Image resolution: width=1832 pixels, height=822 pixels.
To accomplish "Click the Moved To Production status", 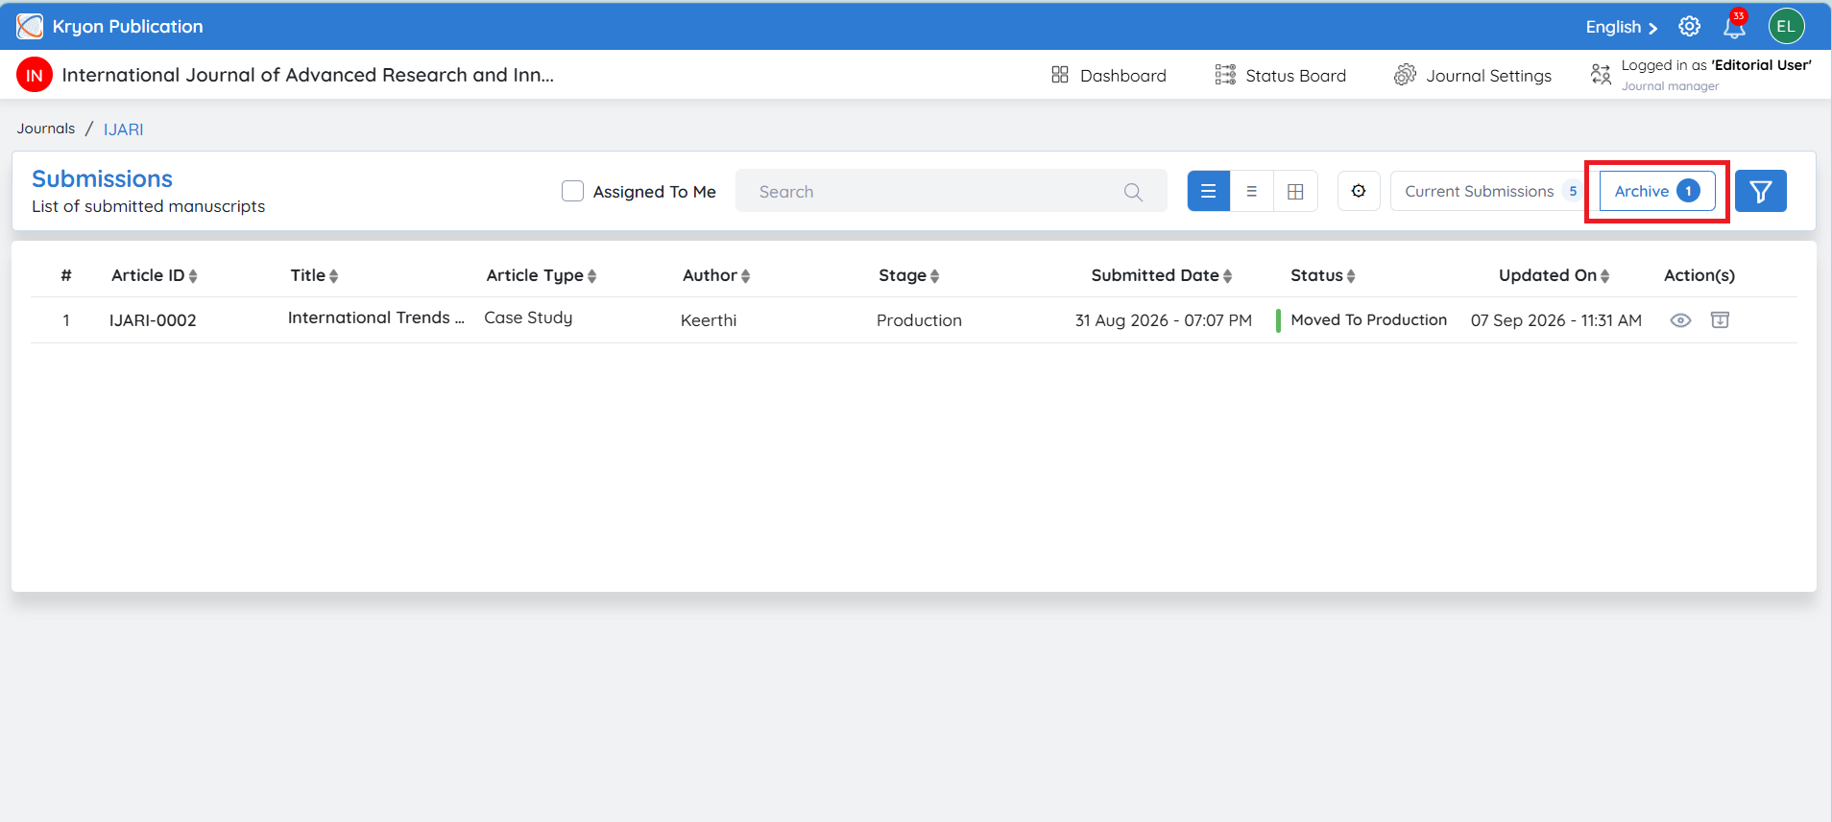I will (x=1368, y=319).
